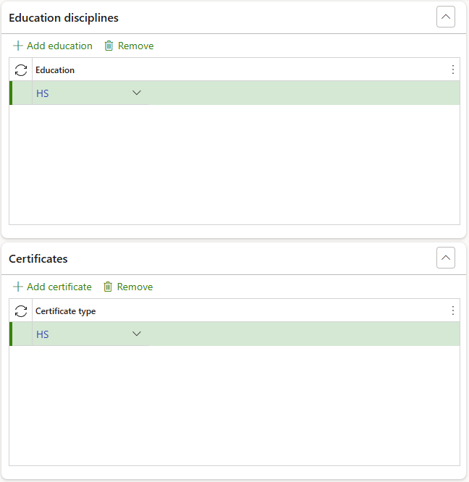Open Education grid options menu

[x=453, y=70]
